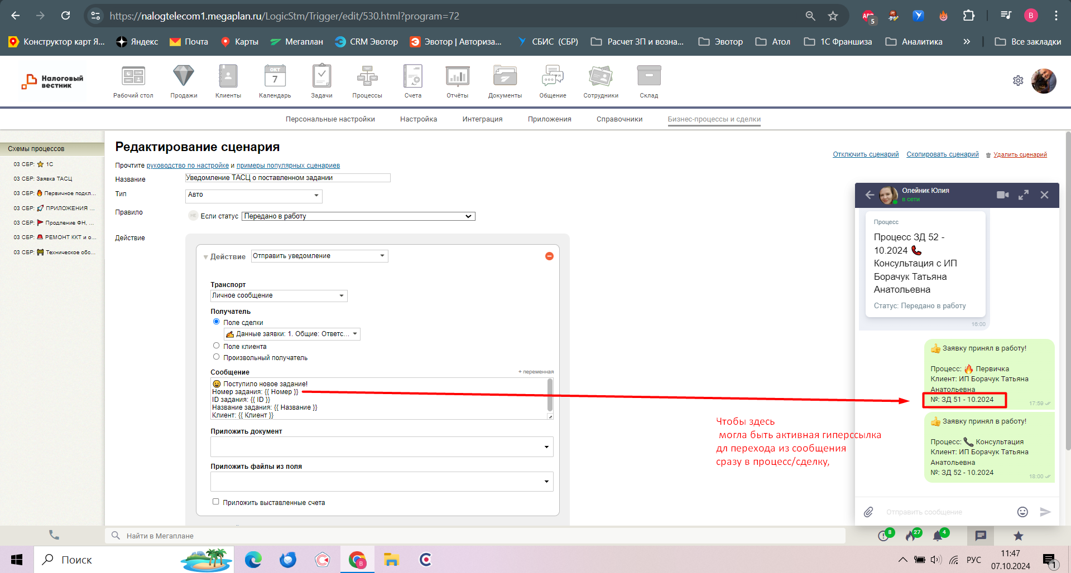
Task: Remove action with red minus icon
Action: pos(549,256)
